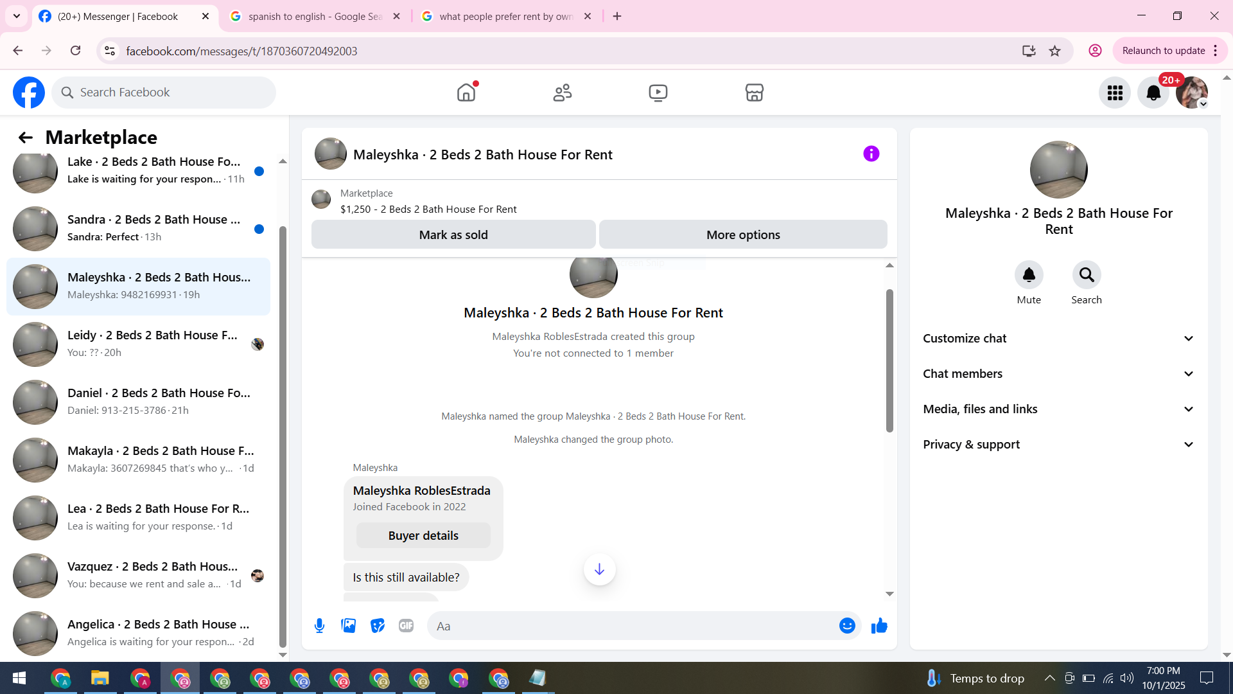The image size is (1233, 694).
Task: Mute this chat using the bell icon
Action: pyautogui.click(x=1029, y=275)
